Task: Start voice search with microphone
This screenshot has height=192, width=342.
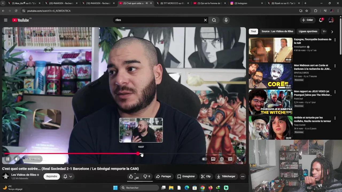Action: (x=226, y=20)
